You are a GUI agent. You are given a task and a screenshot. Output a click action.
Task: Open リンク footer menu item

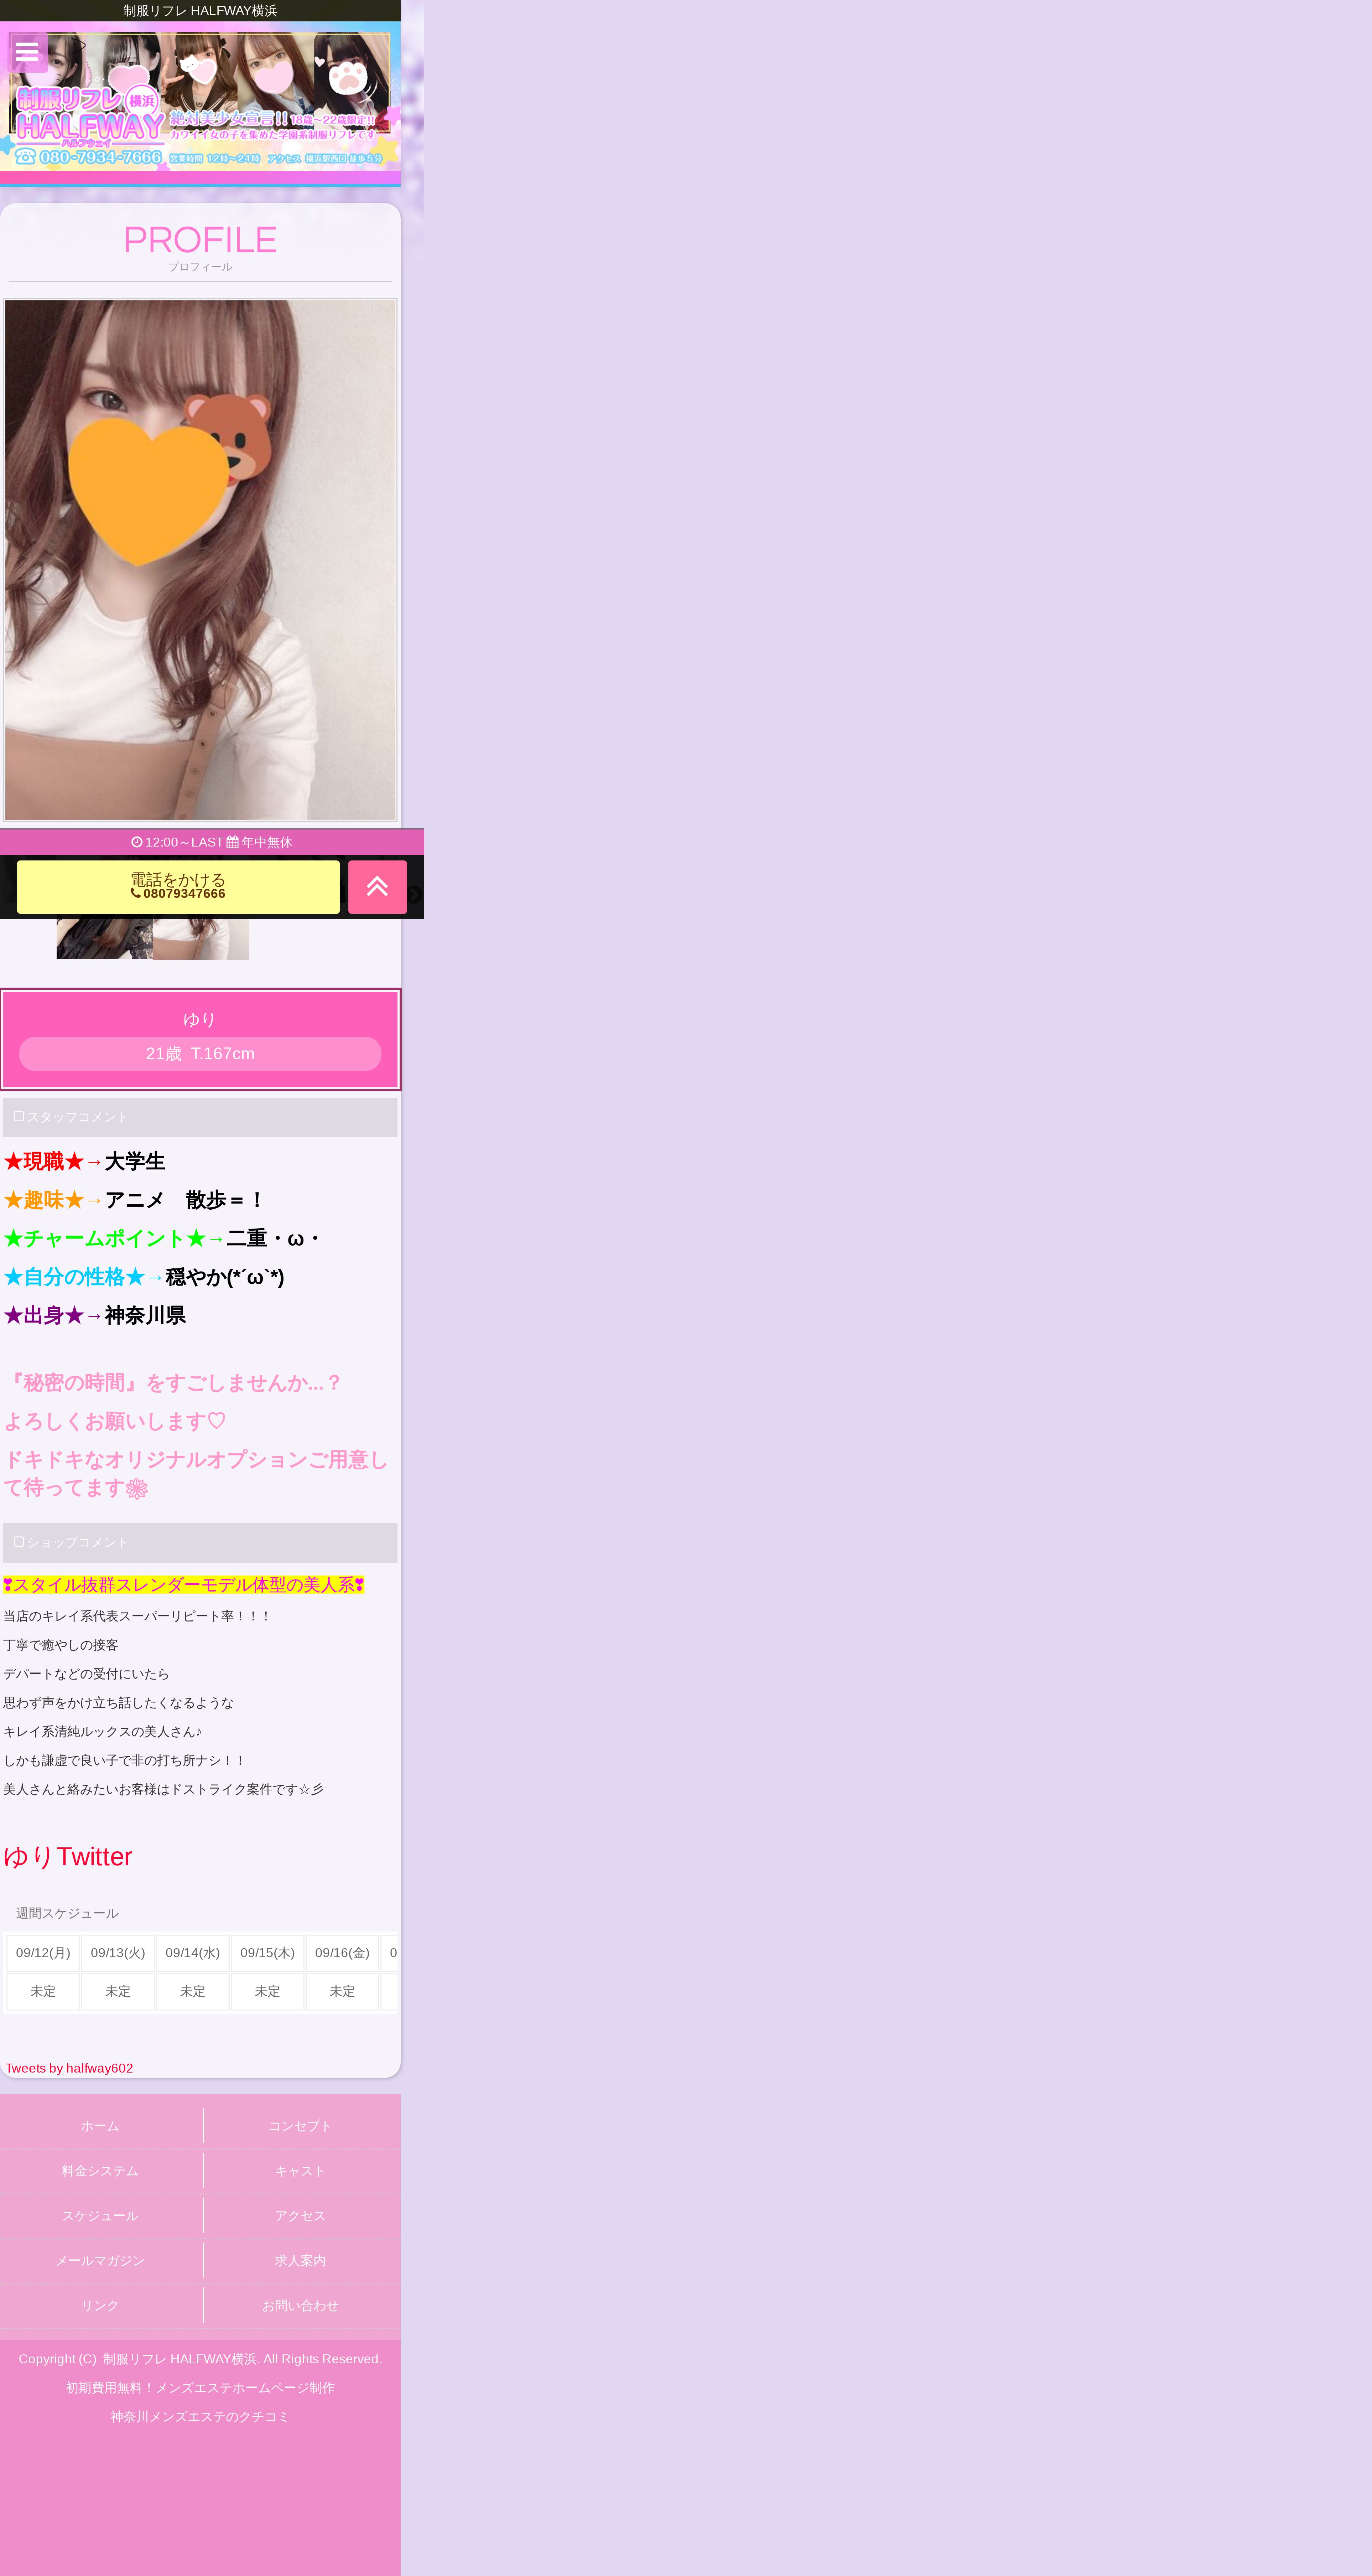100,2306
